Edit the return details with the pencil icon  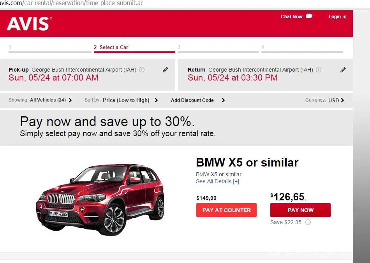pos(343,70)
